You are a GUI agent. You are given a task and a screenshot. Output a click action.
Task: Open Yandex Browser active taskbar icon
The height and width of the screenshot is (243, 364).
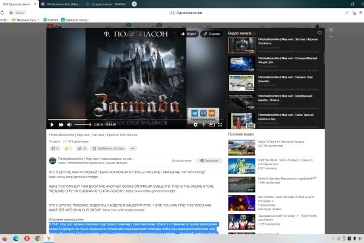pyautogui.click(x=49, y=239)
